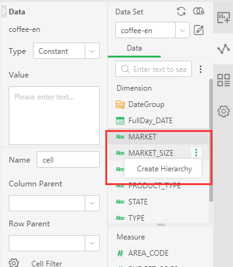
Task: Open the data set join icon
Action: point(199,11)
